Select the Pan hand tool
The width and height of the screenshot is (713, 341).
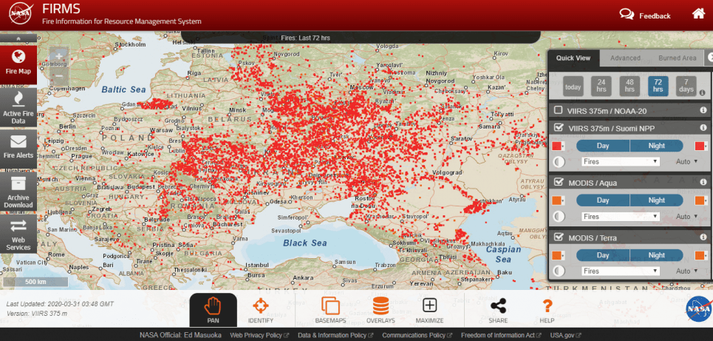click(x=213, y=309)
